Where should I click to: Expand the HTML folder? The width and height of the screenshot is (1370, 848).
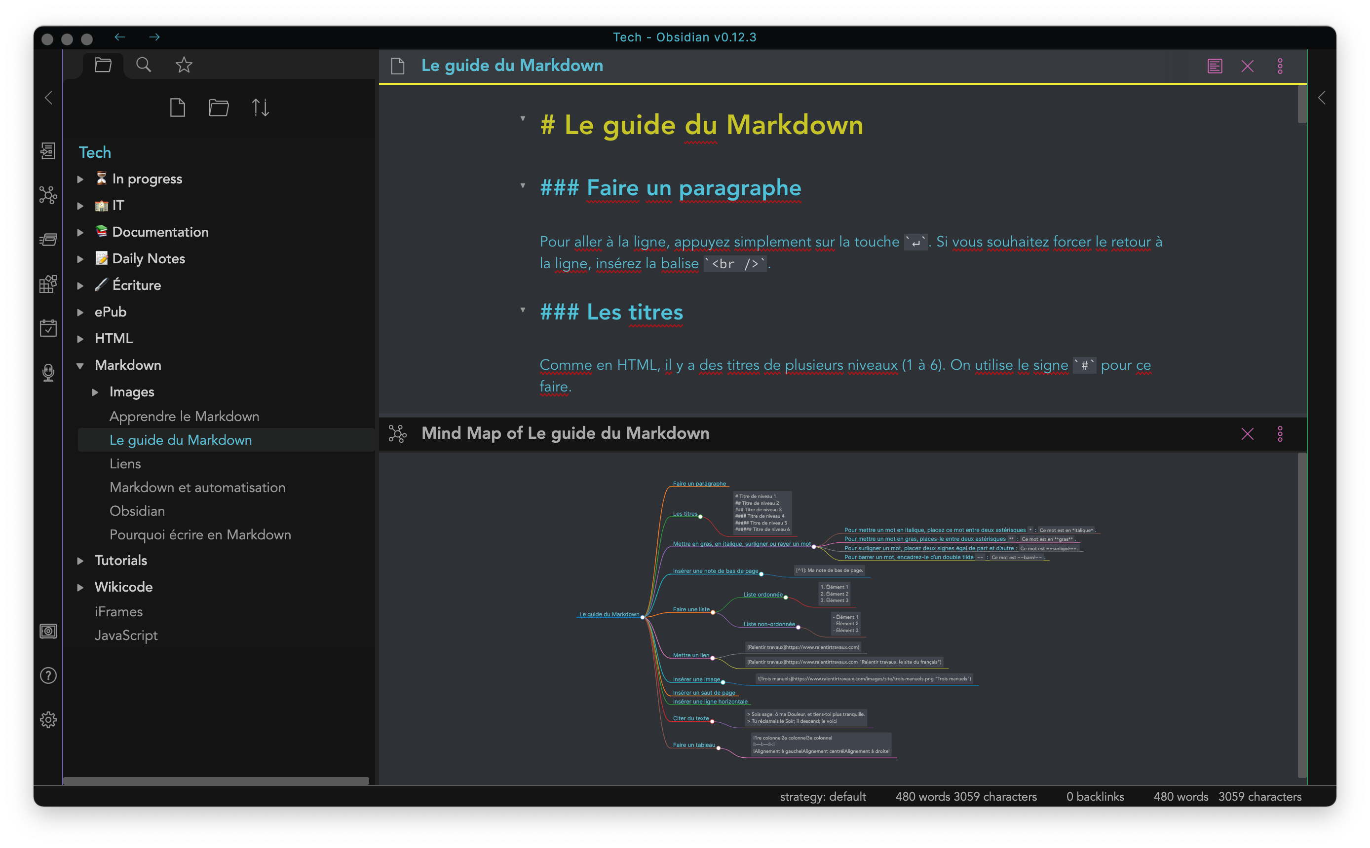pyautogui.click(x=80, y=339)
